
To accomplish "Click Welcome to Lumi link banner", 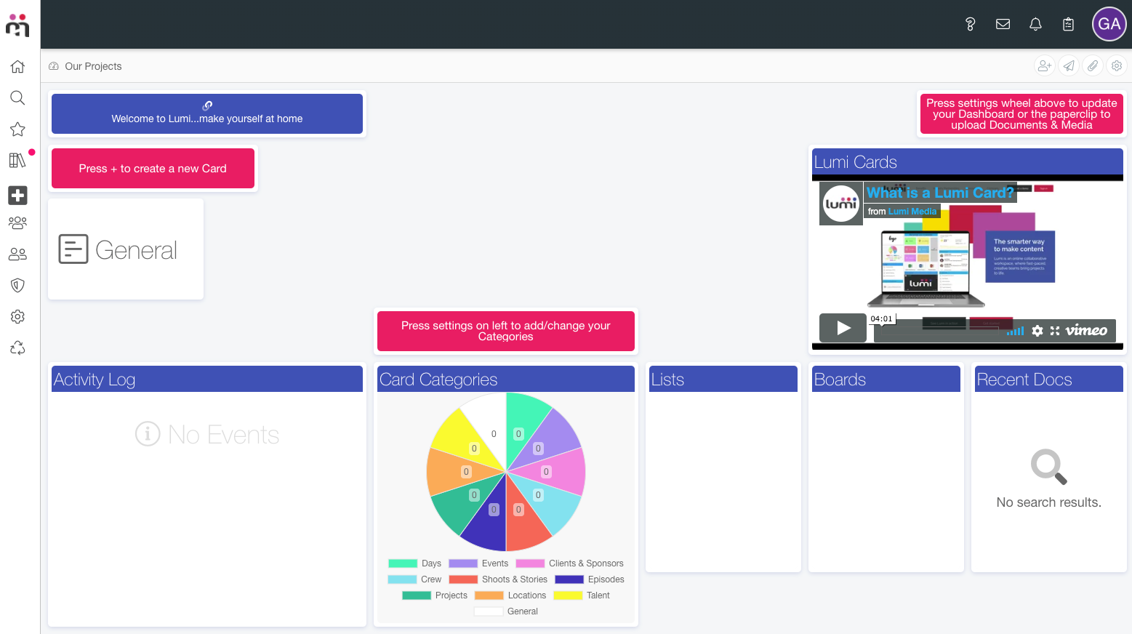I will click(x=207, y=113).
